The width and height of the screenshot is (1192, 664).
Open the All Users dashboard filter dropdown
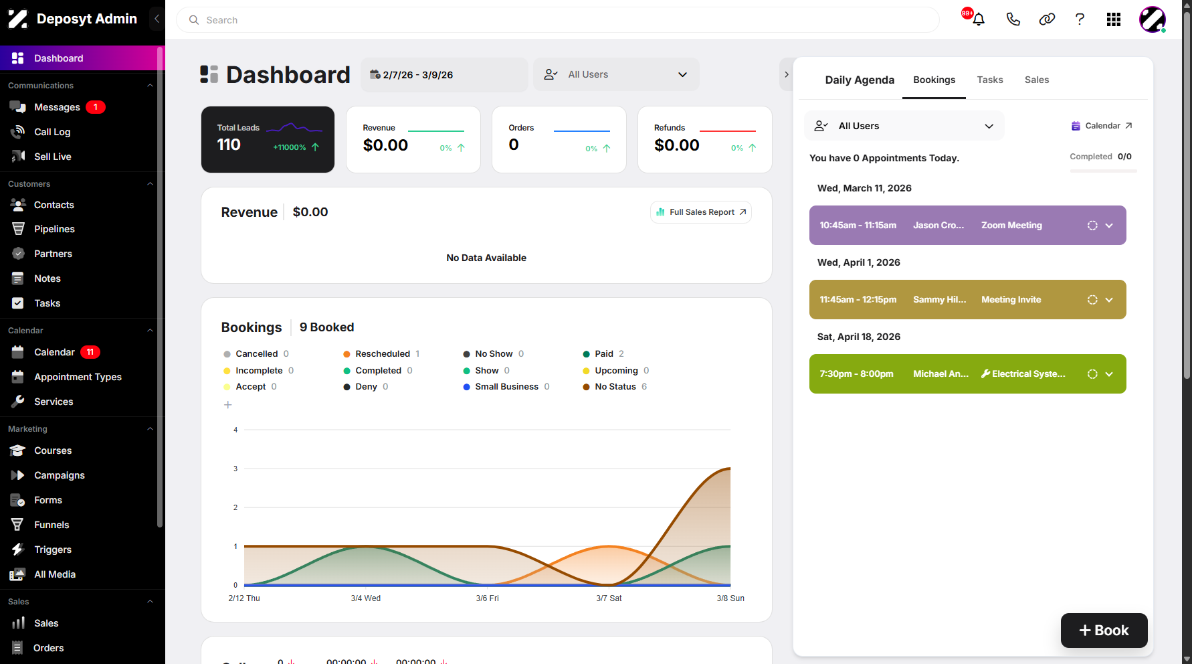click(616, 74)
